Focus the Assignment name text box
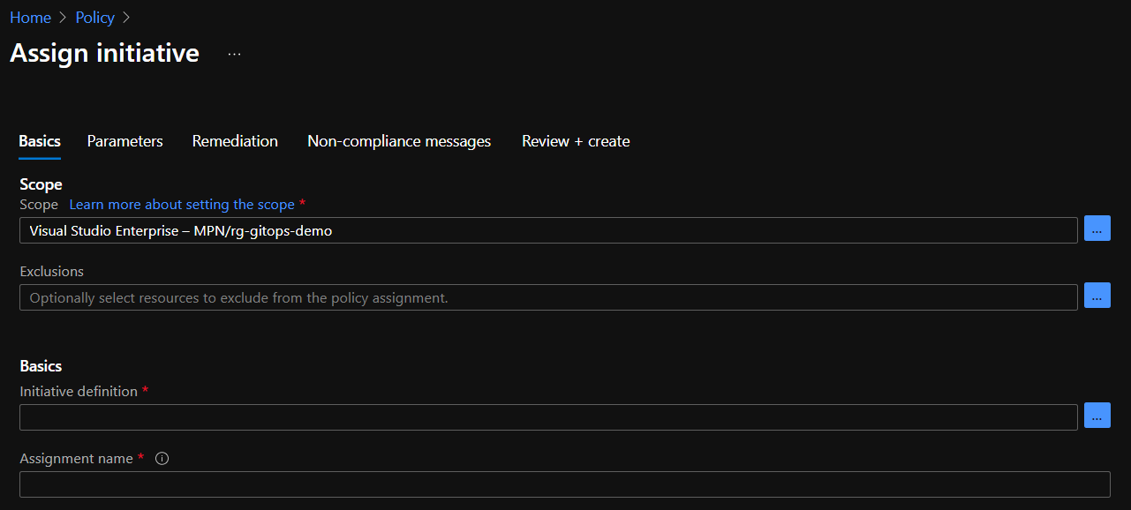The height and width of the screenshot is (510, 1131). coord(564,484)
